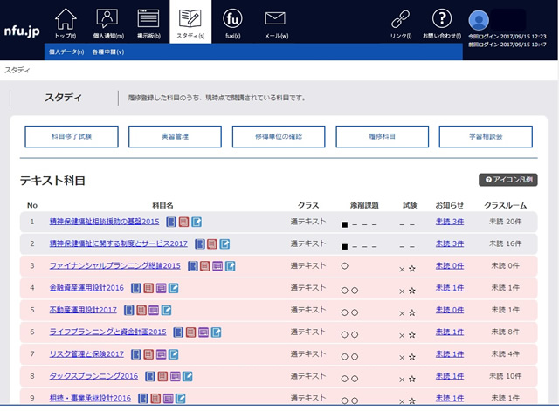Click light-blue edit icon for 精神保健福祉相談援助の基盤2015
The height and width of the screenshot is (411, 559).
coord(197,222)
